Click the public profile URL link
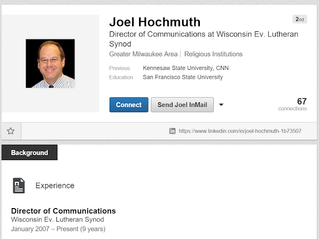This screenshot has width=319, height=239. (x=240, y=131)
